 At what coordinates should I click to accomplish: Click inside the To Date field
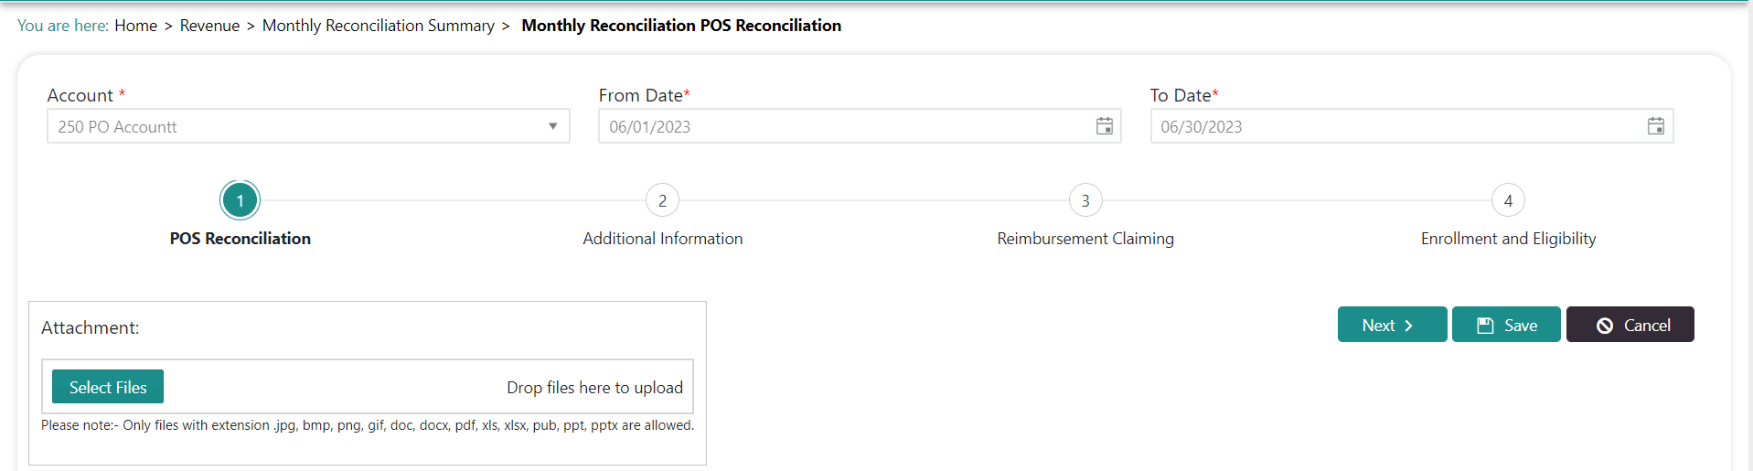(1390, 126)
